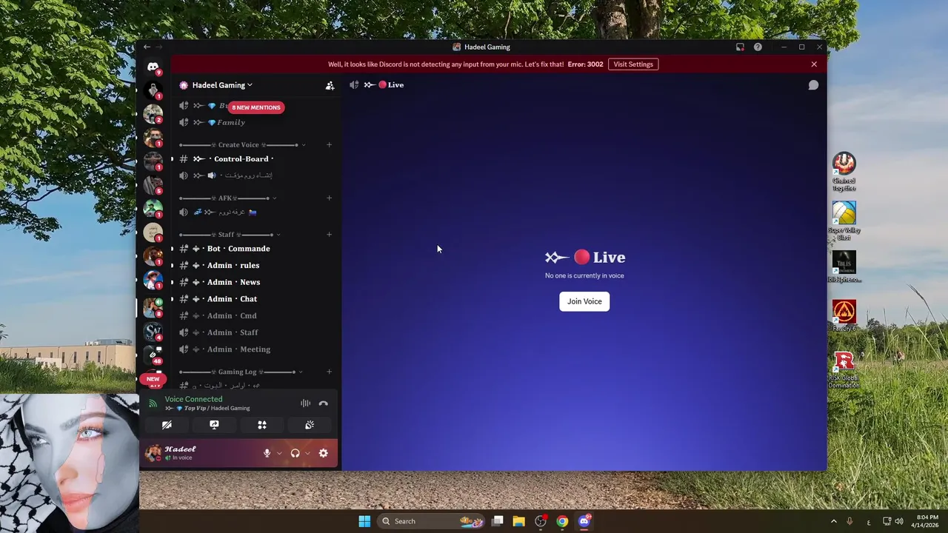Screen dimensions: 948x533
Task: Open Discord direct messages home icon
Action: 153,67
